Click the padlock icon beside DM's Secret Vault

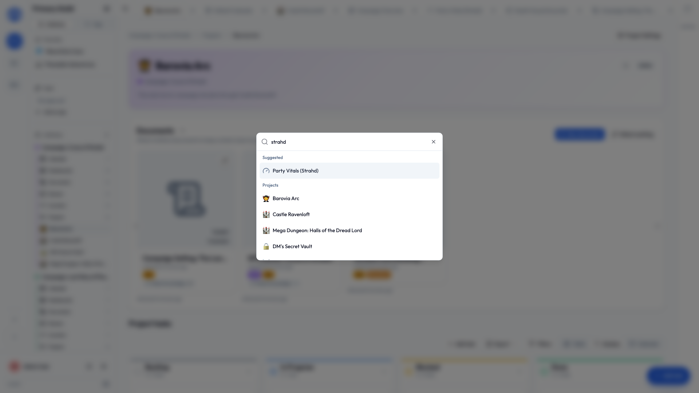(266, 246)
